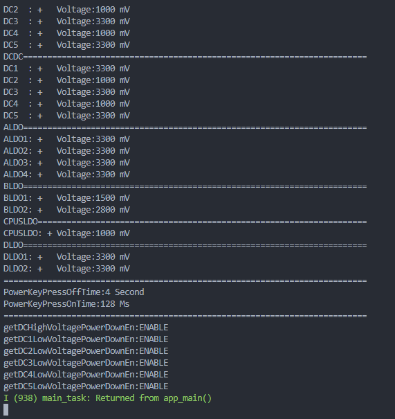Viewport: 395px width, 419px height.
Task: Click the DLDO2 Voltage:3300 mV line
Action: click(66, 269)
